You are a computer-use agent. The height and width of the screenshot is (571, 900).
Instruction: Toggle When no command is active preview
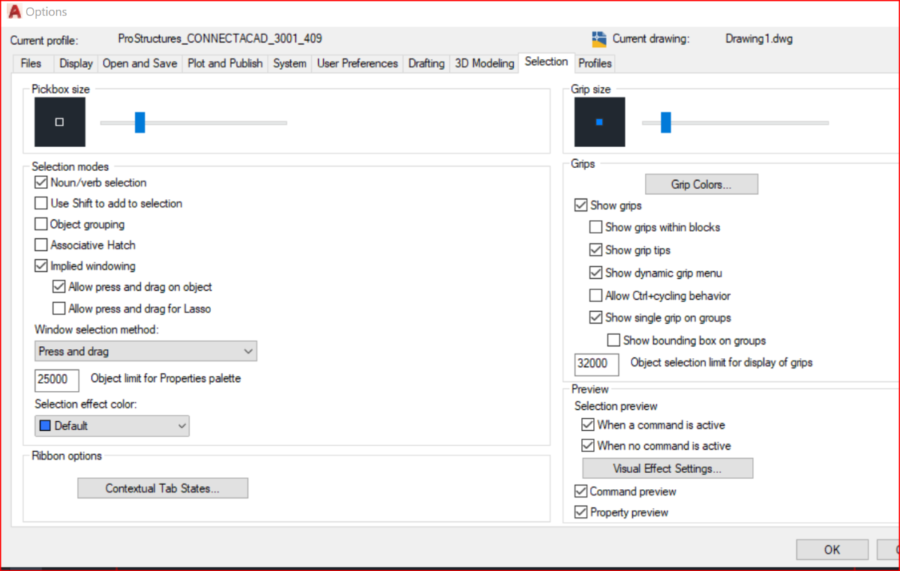[x=589, y=446]
